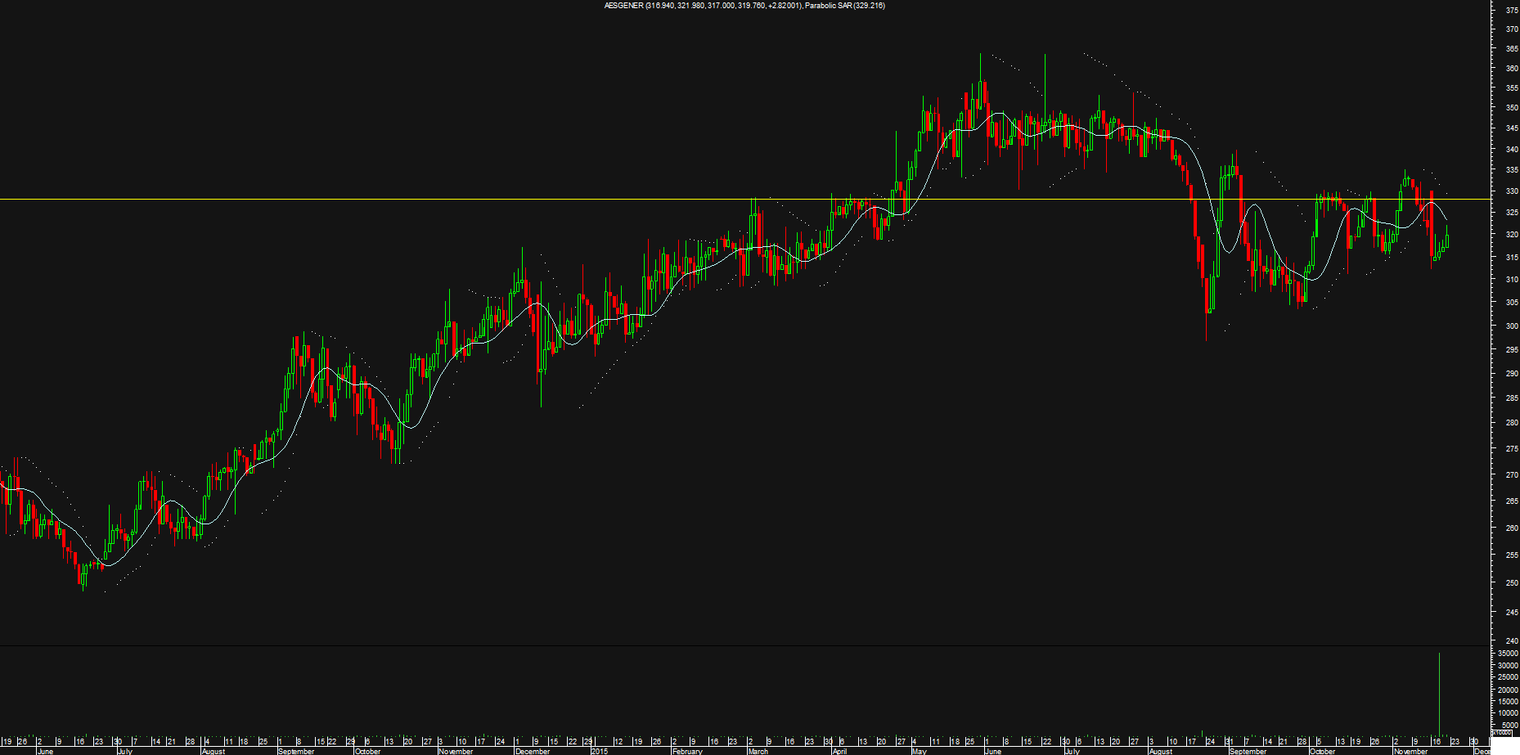Click the 375 price axis label
The width and height of the screenshot is (1520, 755).
[1512, 10]
